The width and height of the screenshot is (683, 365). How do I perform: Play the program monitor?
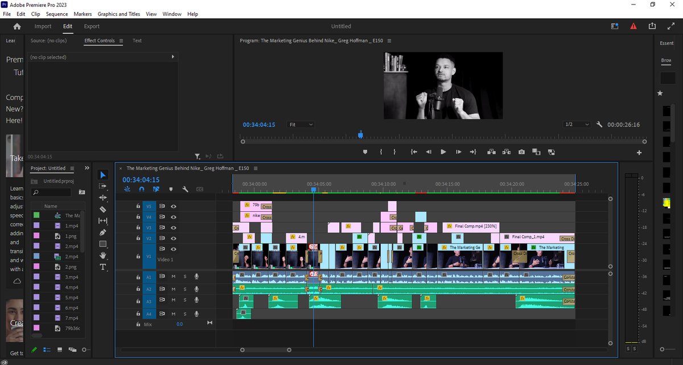443,152
